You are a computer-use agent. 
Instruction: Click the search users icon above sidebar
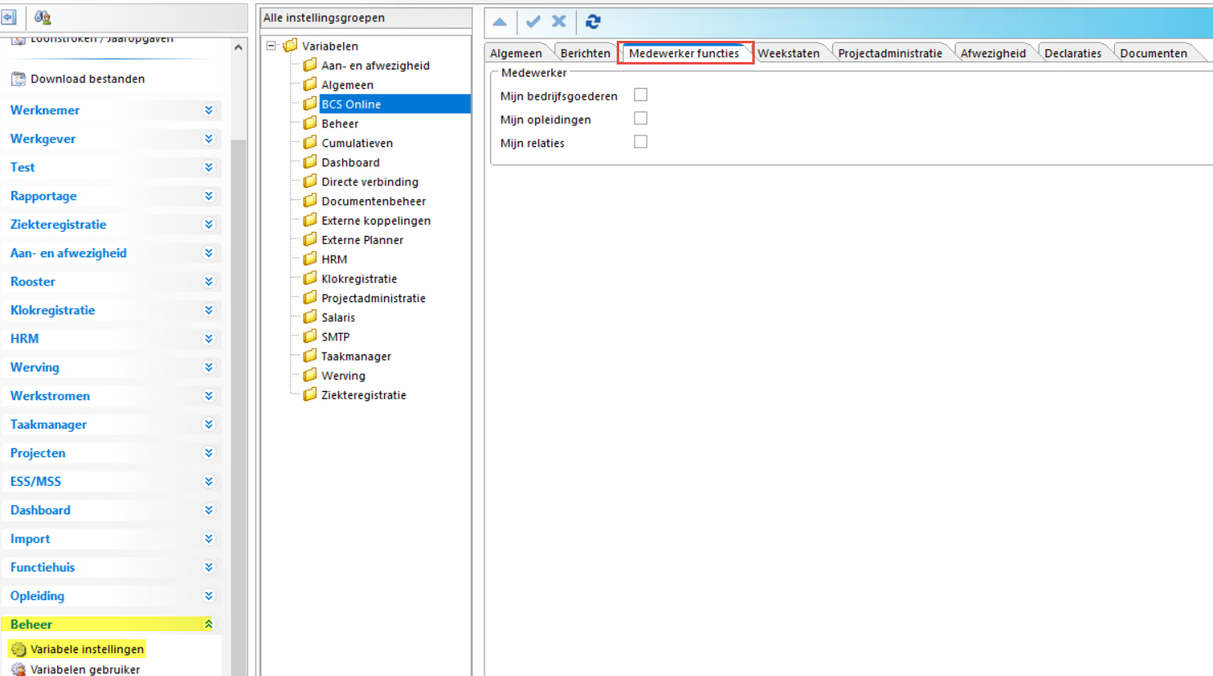coord(42,17)
